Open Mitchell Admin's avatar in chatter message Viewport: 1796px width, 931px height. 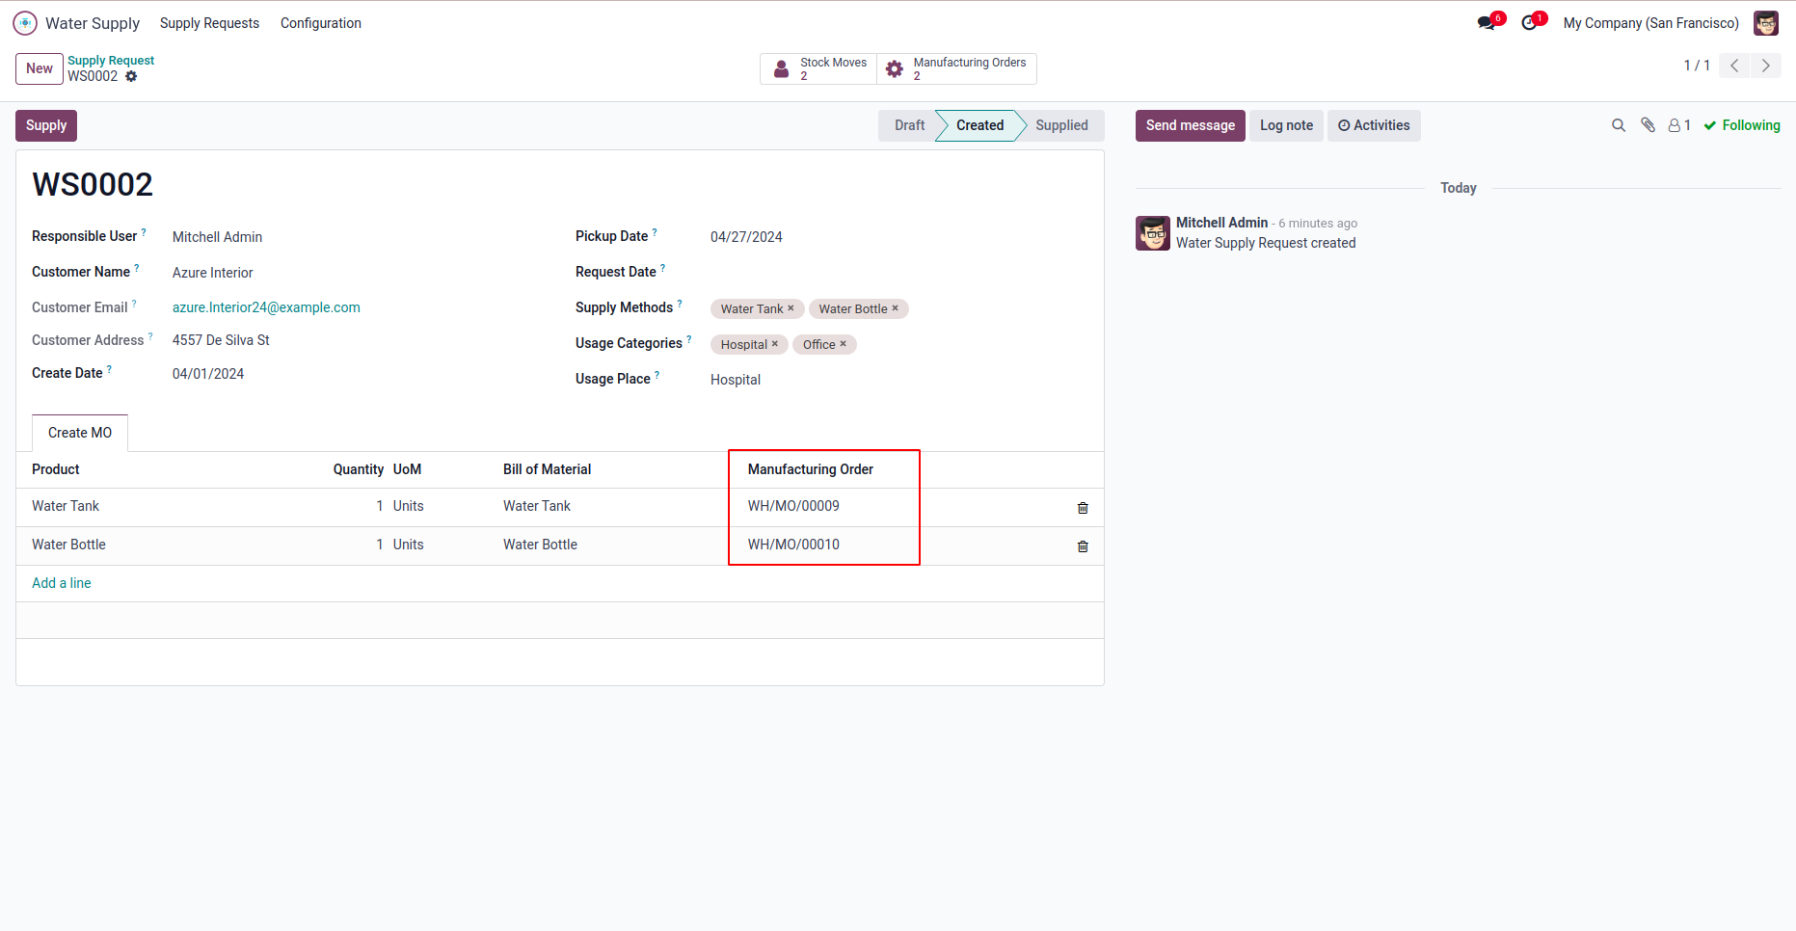click(x=1153, y=233)
